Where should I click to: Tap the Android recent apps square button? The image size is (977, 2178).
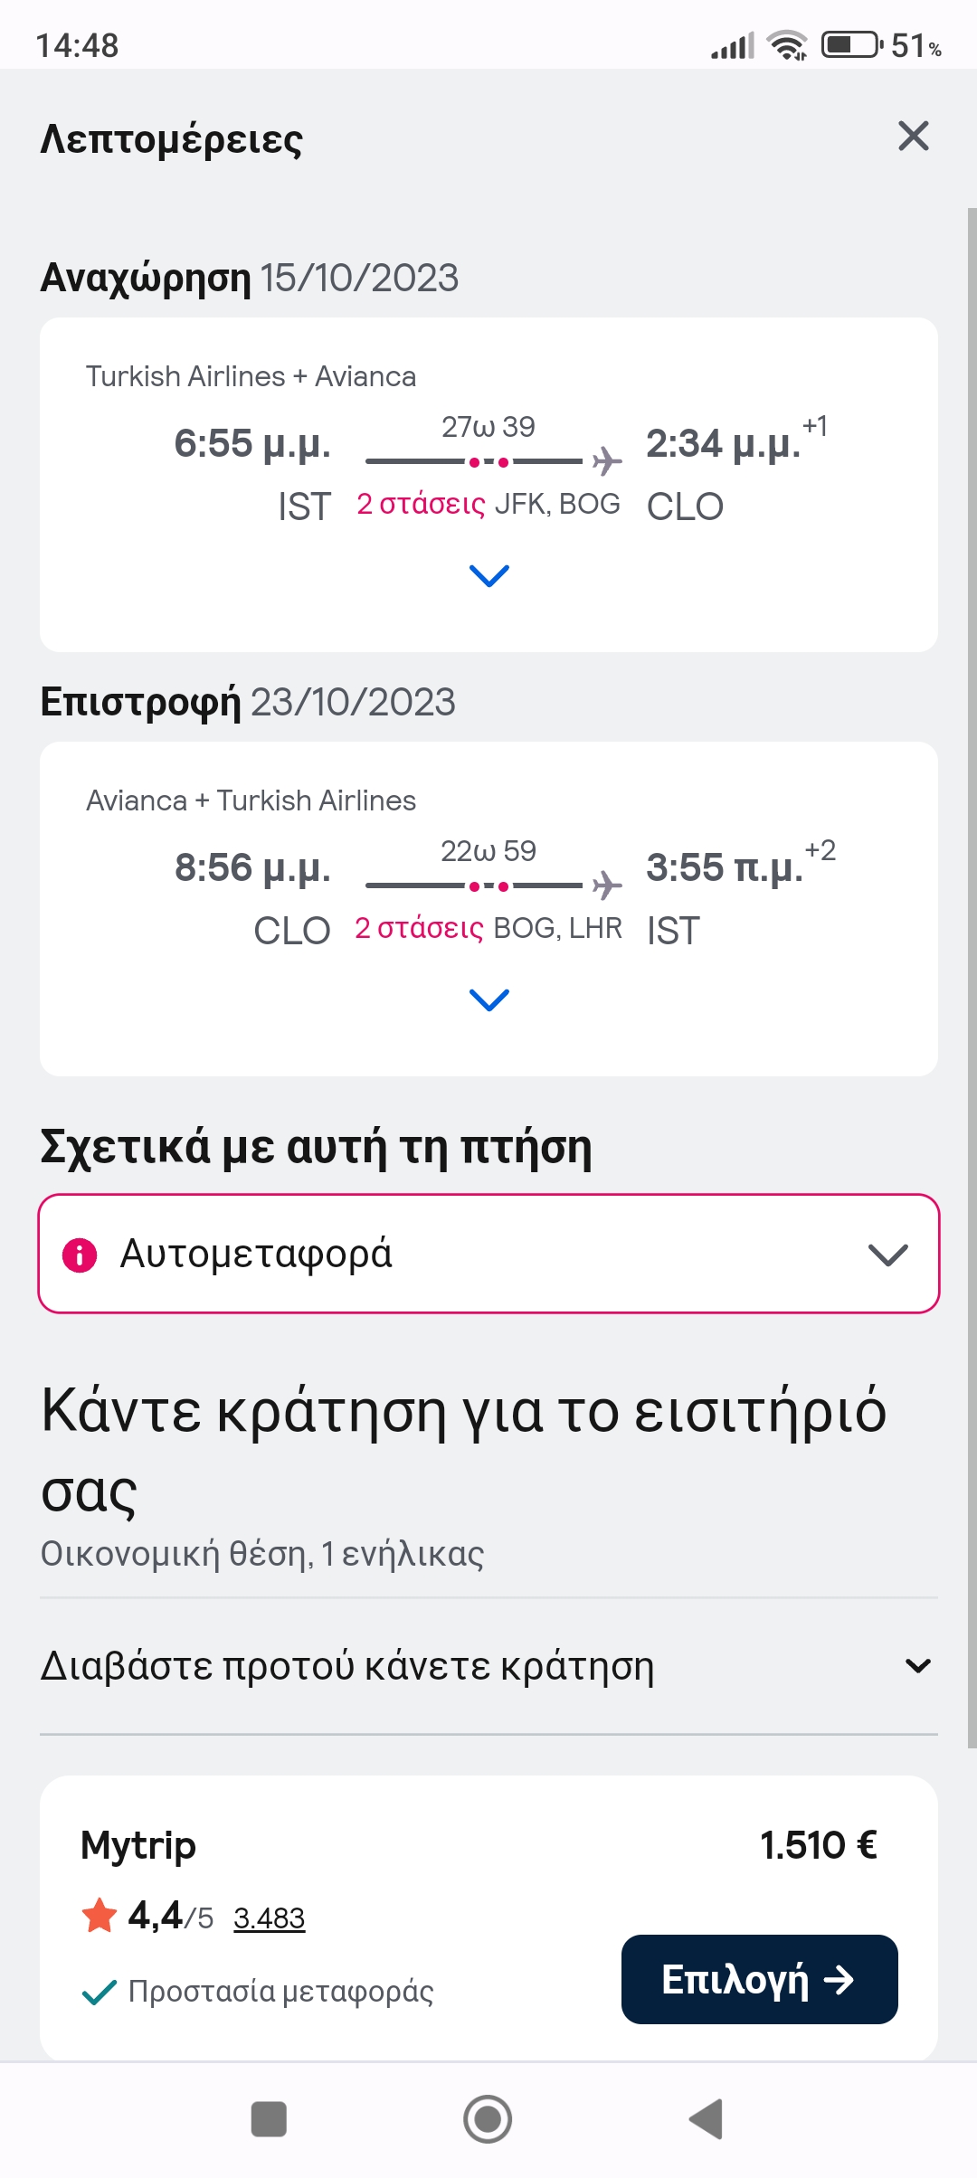(x=269, y=2119)
